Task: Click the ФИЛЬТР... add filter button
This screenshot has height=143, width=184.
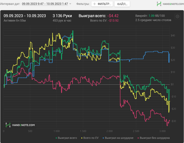Action: [102, 4]
